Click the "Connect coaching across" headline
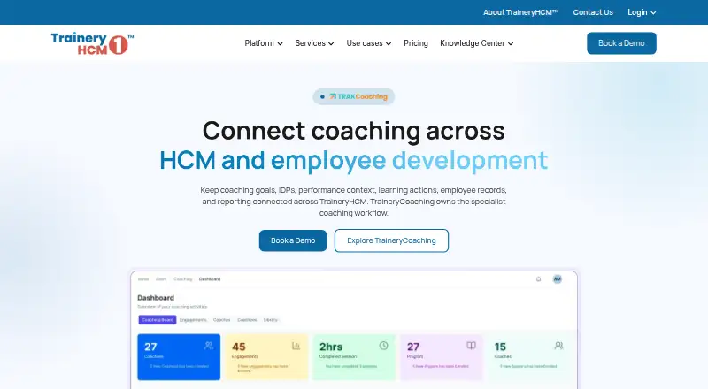 pyautogui.click(x=353, y=131)
